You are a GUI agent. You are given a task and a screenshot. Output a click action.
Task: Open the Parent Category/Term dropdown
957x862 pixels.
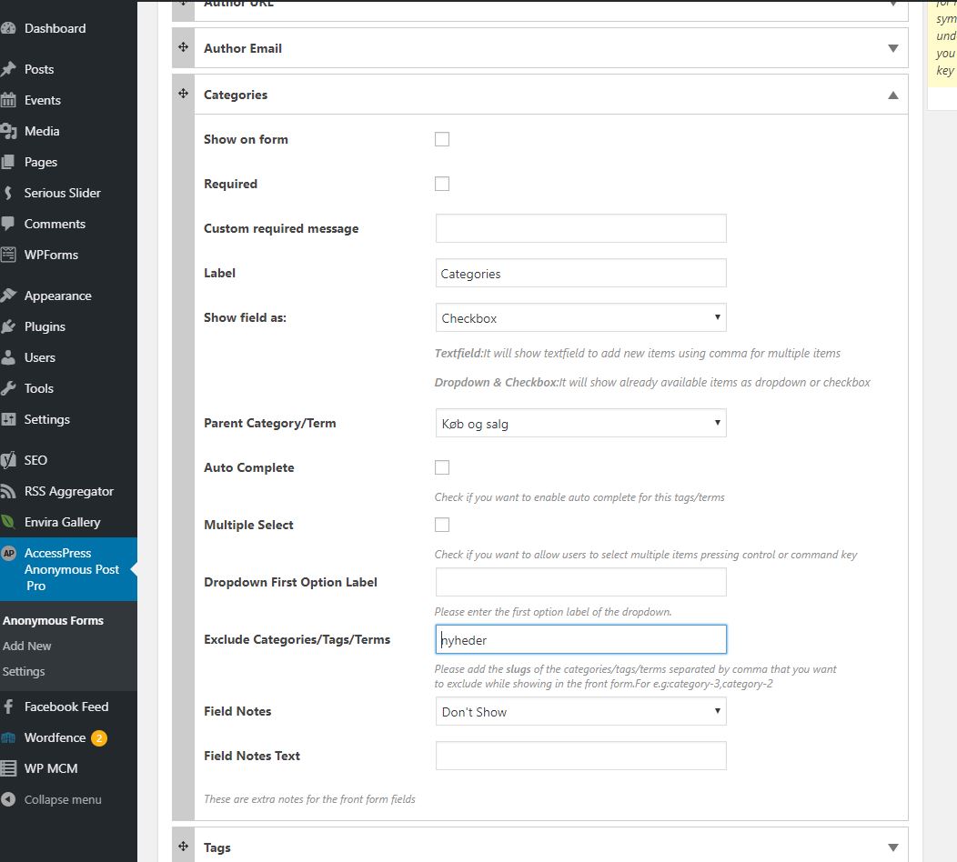581,424
